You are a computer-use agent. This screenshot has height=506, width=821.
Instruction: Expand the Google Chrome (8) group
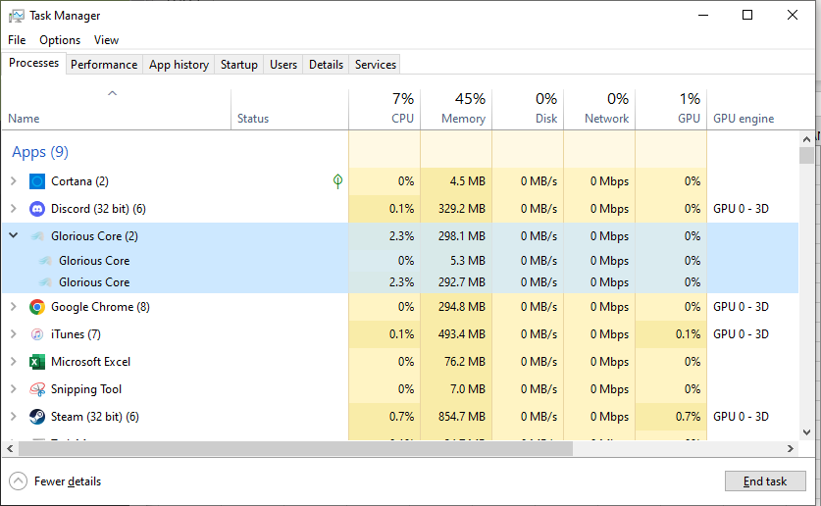pos(14,307)
